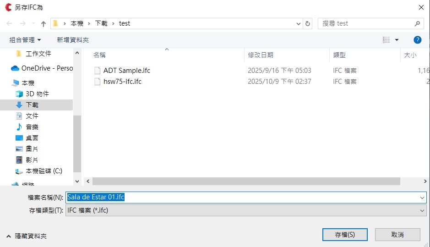This screenshot has width=430, height=247.
Task: Go back with the back arrow
Action: [x=9, y=24]
